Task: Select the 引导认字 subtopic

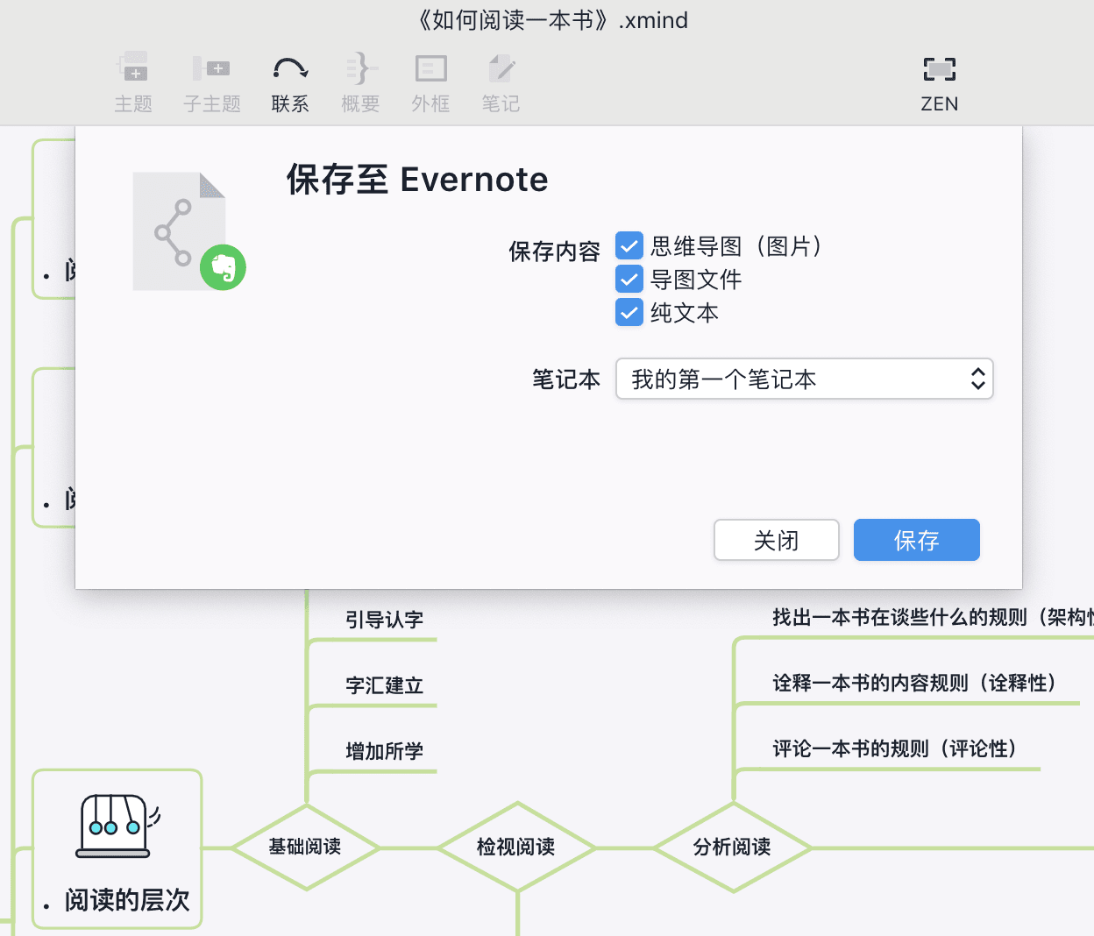Action: tap(385, 620)
